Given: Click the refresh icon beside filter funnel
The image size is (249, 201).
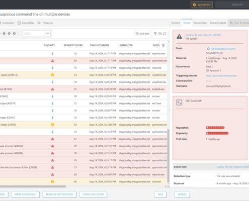Looking at the screenshot, I should 164,34.
